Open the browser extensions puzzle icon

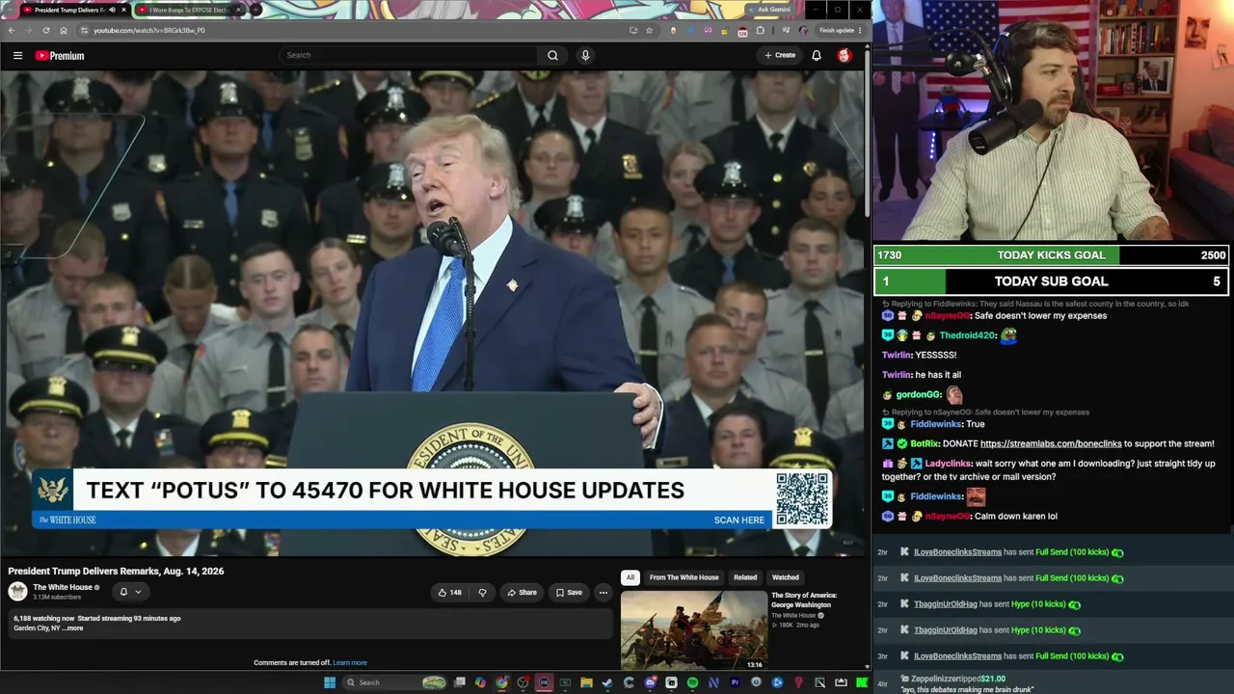coord(761,30)
